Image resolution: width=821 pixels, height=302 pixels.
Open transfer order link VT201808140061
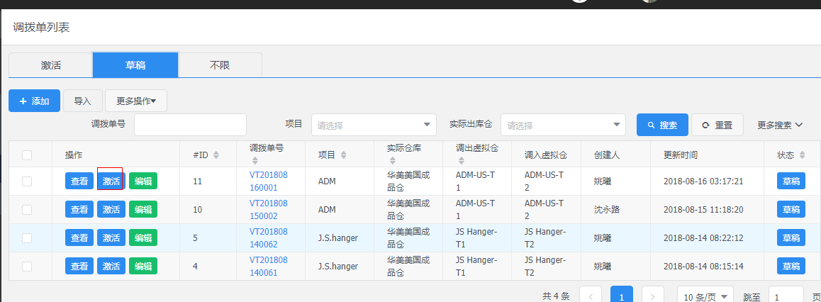269,266
